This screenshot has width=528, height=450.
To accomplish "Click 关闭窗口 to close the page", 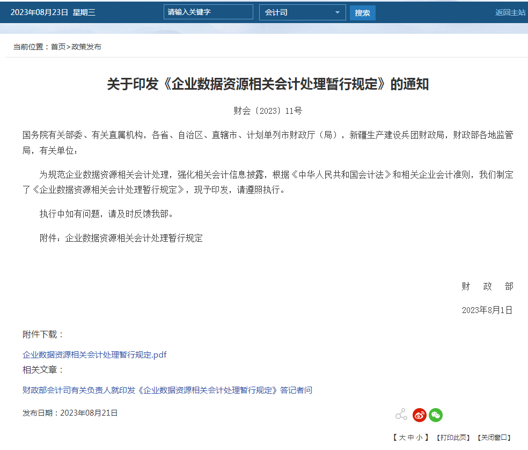I will click(x=494, y=438).
